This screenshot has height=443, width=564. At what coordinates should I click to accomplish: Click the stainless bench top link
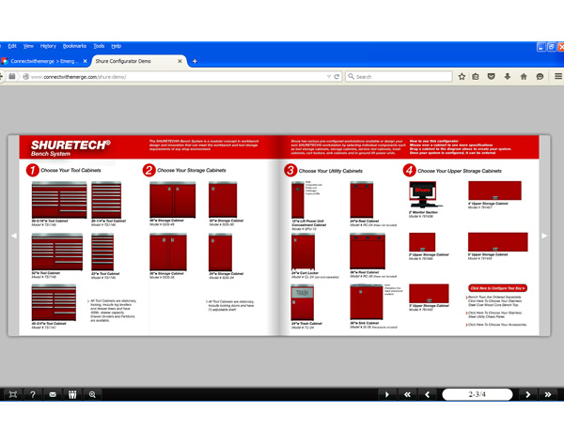pyautogui.click(x=493, y=301)
